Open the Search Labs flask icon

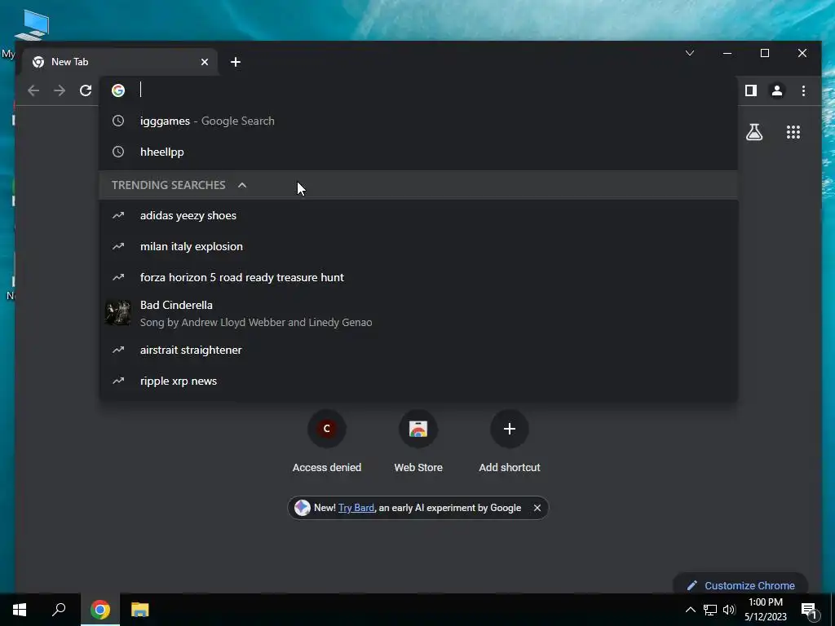(x=754, y=132)
